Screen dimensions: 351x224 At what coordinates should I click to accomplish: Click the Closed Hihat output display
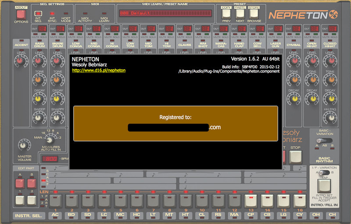pyautogui.click(x=333, y=28)
